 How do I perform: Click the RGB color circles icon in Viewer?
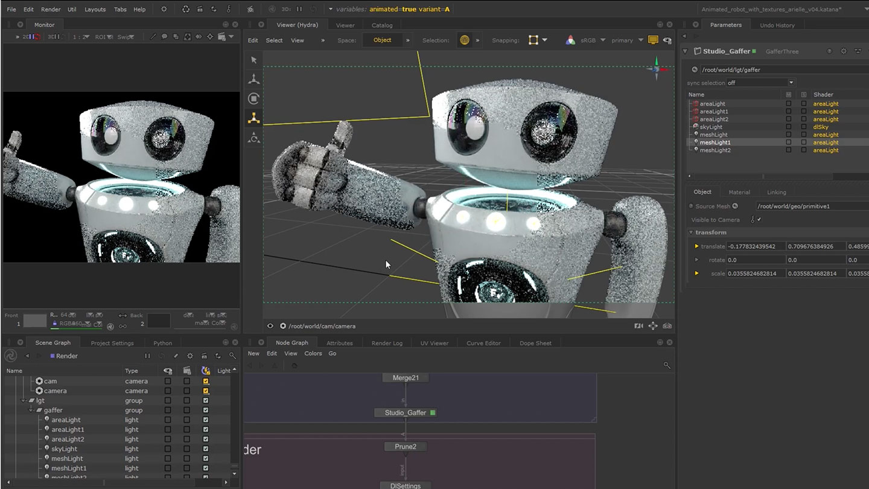pos(570,40)
